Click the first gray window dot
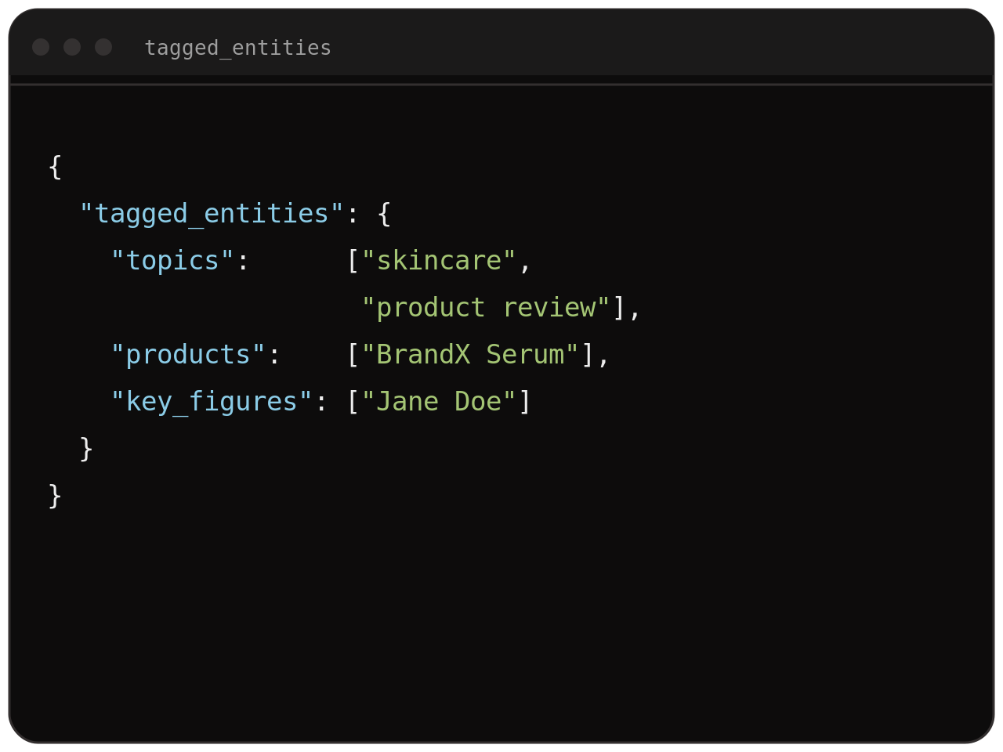This screenshot has width=1003, height=752. (x=41, y=47)
